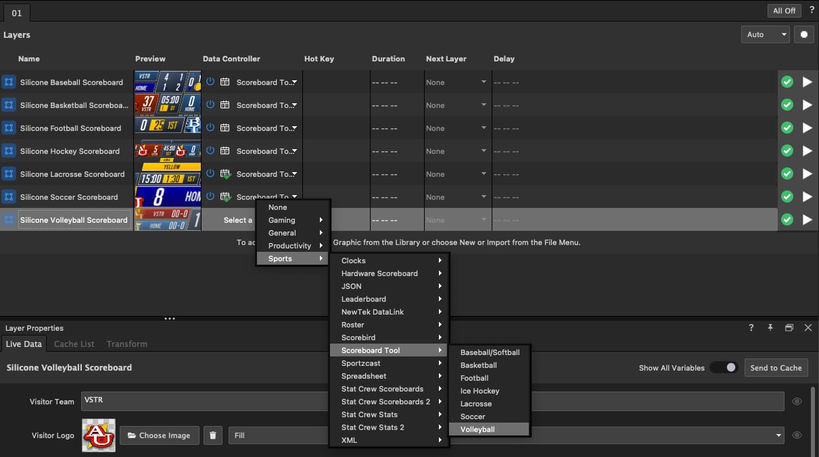Click the layer icon beside Silicone Lacrosse Scoreboard
This screenshot has height=457, width=819.
coord(9,174)
